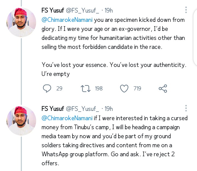Click @FS_Yusuf_ handle on first tweet

(82, 10)
